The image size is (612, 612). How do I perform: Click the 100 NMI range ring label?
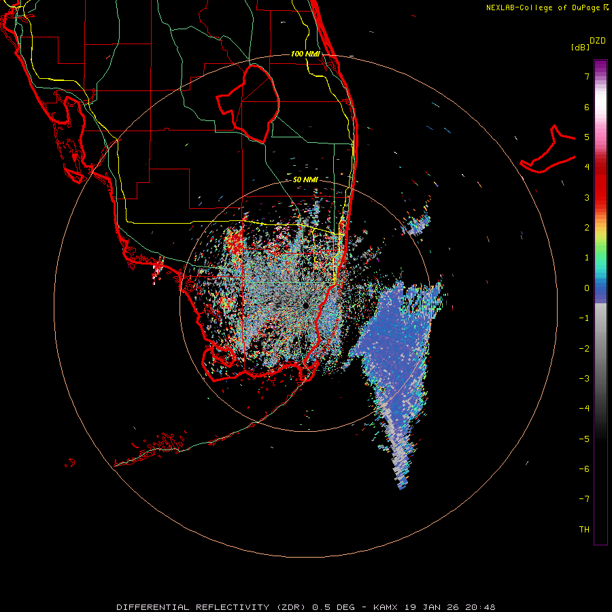[x=305, y=54]
